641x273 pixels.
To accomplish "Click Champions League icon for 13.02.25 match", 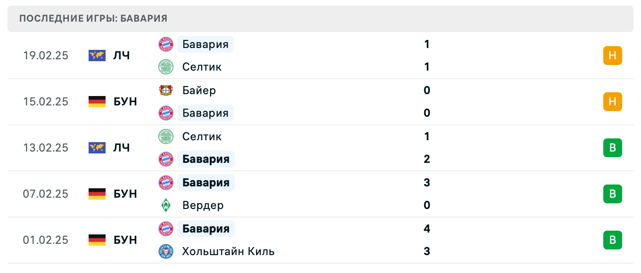I will [x=97, y=148].
